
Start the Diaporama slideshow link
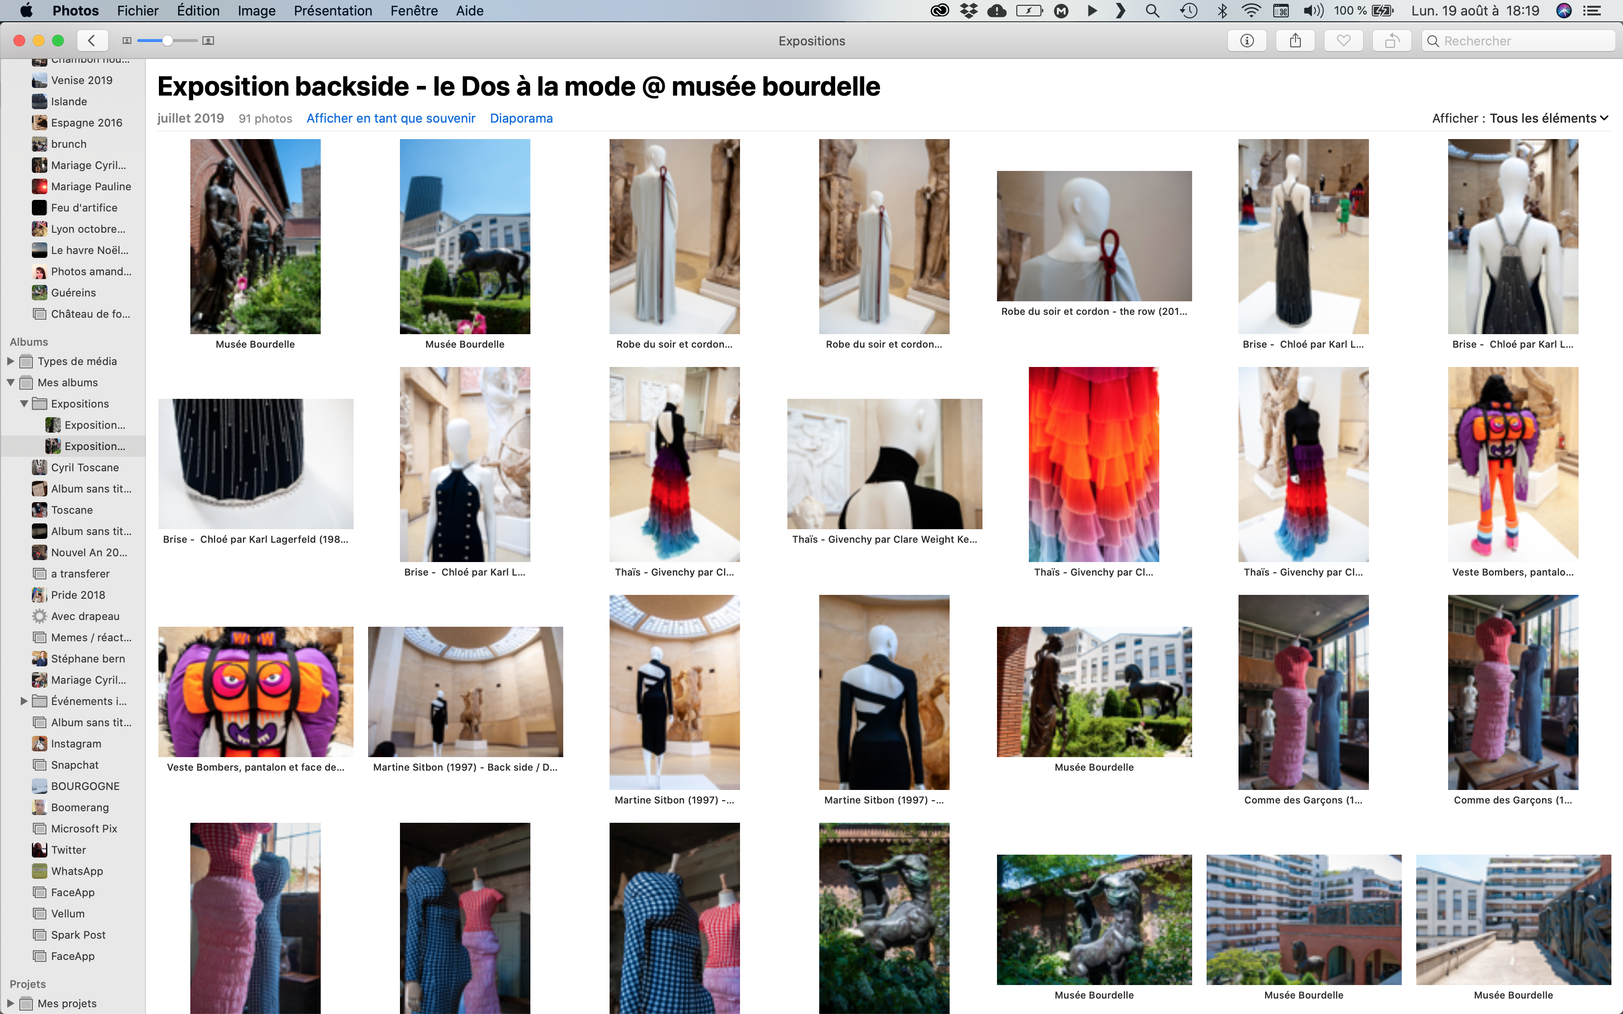(521, 118)
